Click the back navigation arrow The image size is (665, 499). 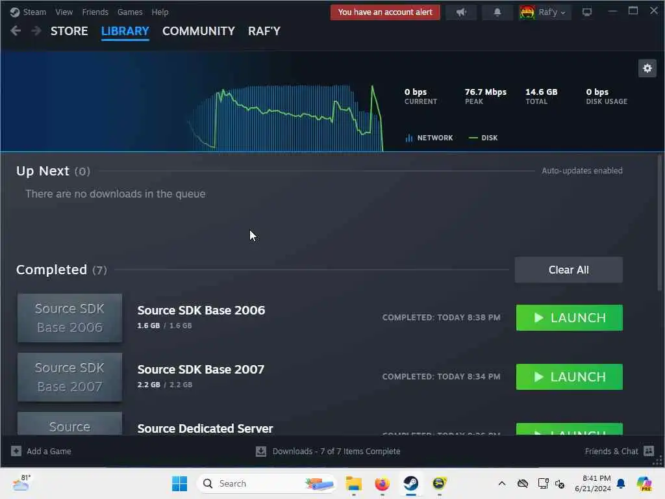point(16,31)
